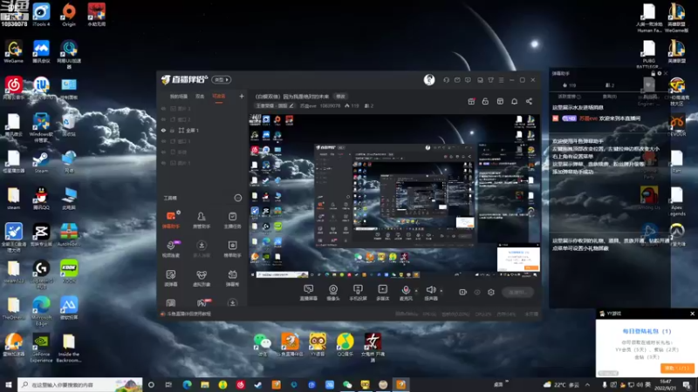Image resolution: width=698 pixels, height=392 pixels.
Task: Toggle the eye on the 全屏 1 source
Action: (x=163, y=130)
